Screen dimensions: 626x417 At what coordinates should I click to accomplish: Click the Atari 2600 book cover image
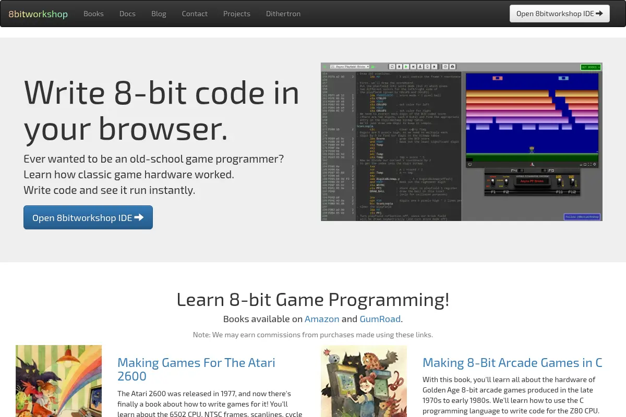59,381
